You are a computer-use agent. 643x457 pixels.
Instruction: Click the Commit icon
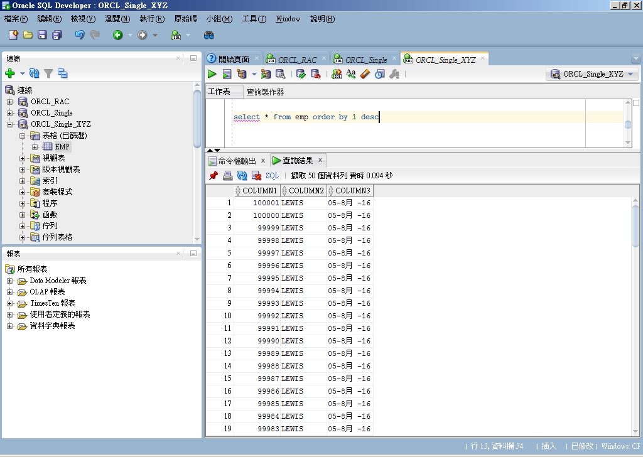point(301,74)
